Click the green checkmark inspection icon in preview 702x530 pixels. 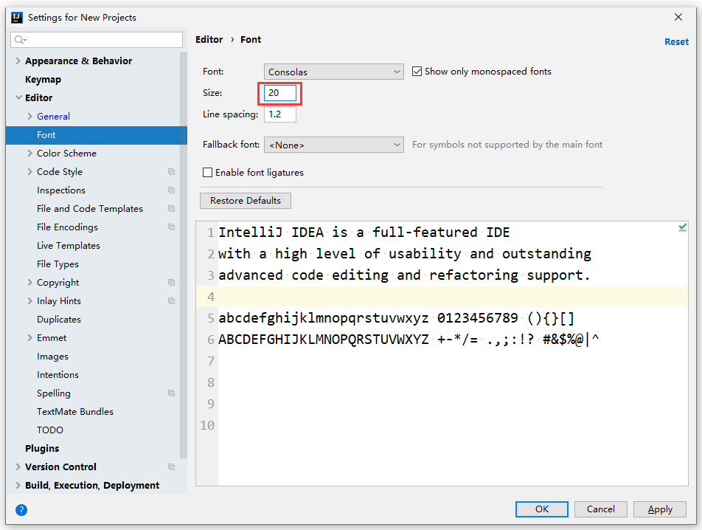point(682,228)
